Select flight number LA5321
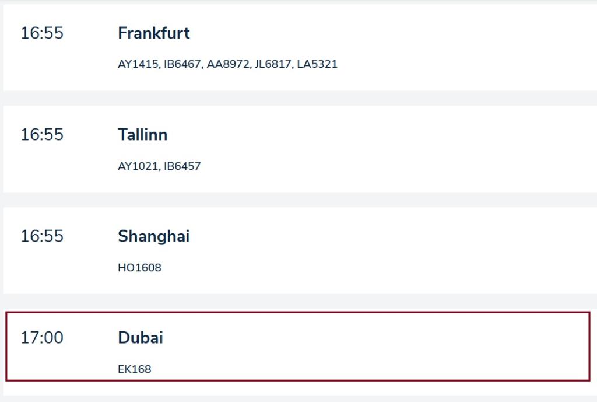Viewport: 597px width, 402px height. [x=317, y=64]
